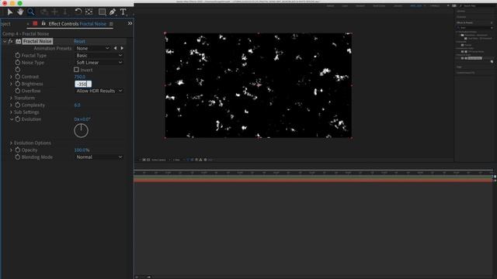497x279 pixels.
Task: Select the Zoom magnifier tool
Action: pos(31,12)
